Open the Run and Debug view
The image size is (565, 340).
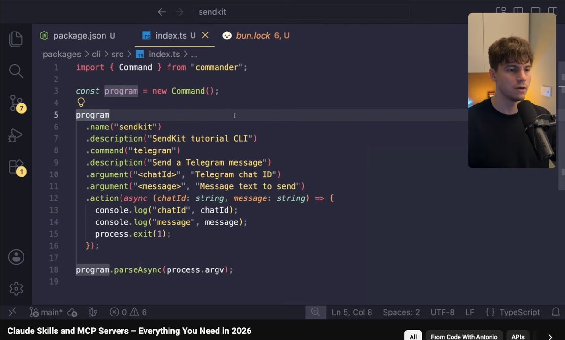click(16, 135)
